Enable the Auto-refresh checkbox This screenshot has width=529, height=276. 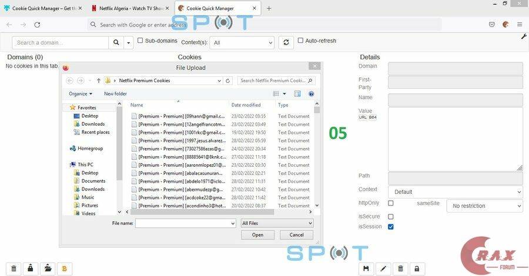[300, 41]
